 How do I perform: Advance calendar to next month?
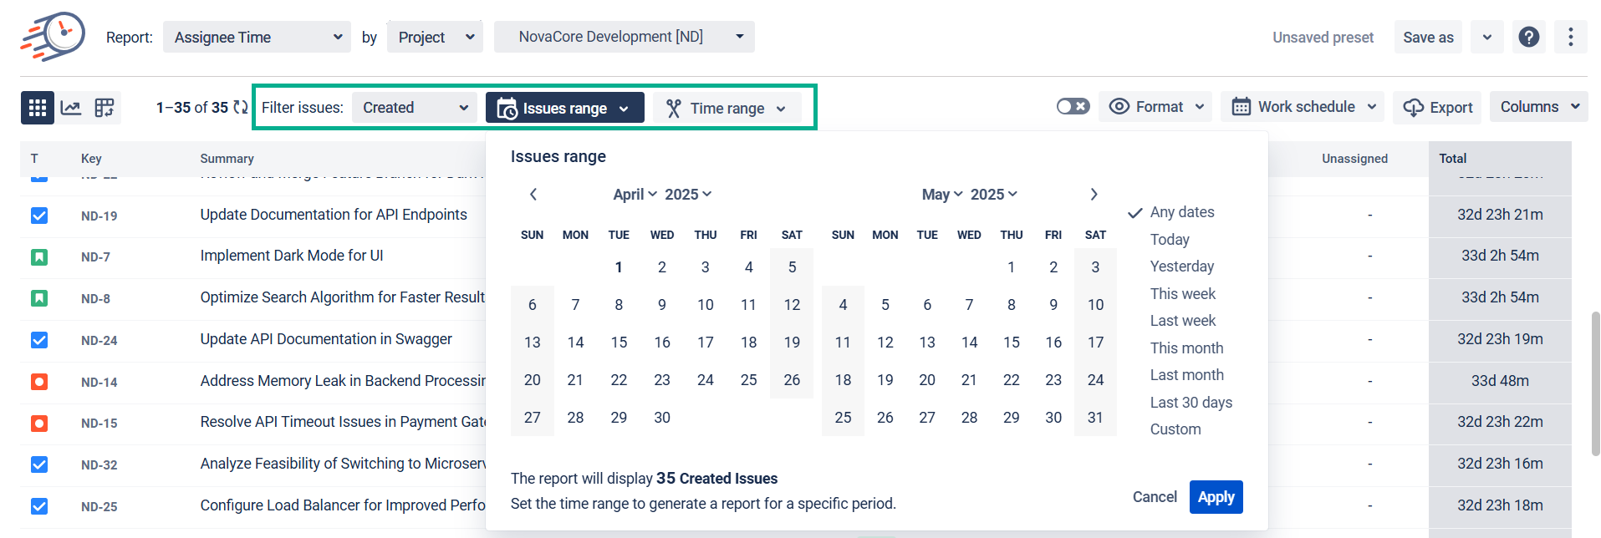tap(1094, 195)
